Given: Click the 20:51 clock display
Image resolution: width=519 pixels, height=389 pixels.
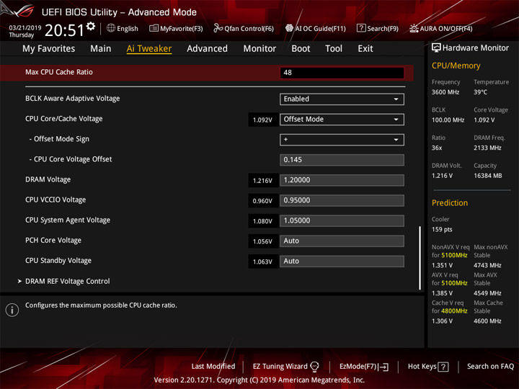Looking at the screenshot, I should (x=64, y=30).
